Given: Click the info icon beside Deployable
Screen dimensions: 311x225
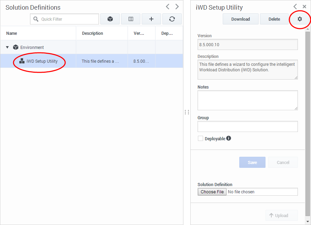Looking at the screenshot, I should tap(229, 138).
